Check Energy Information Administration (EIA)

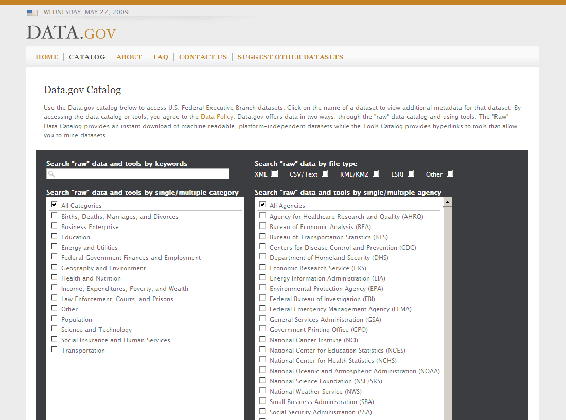click(x=263, y=277)
